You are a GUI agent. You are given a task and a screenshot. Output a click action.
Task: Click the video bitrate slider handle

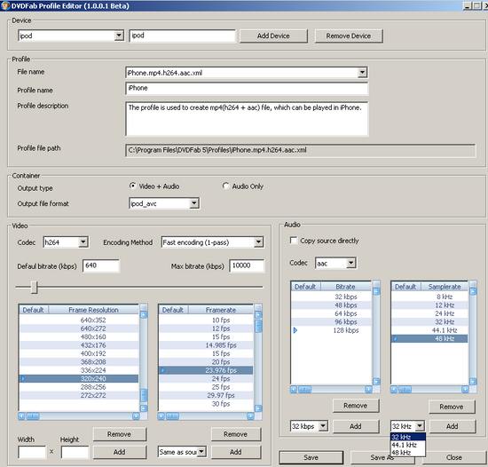click(x=35, y=287)
